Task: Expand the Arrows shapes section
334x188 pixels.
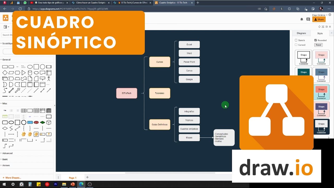Action: 6,165
